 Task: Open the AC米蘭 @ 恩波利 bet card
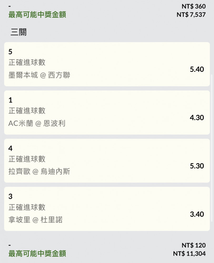107,113
